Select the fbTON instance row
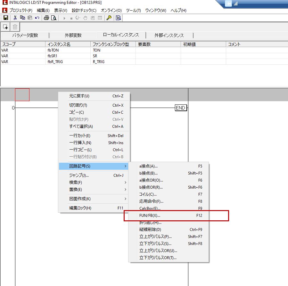Image resolution: width=288 pixels, height=286 pixels. (x=53, y=50)
